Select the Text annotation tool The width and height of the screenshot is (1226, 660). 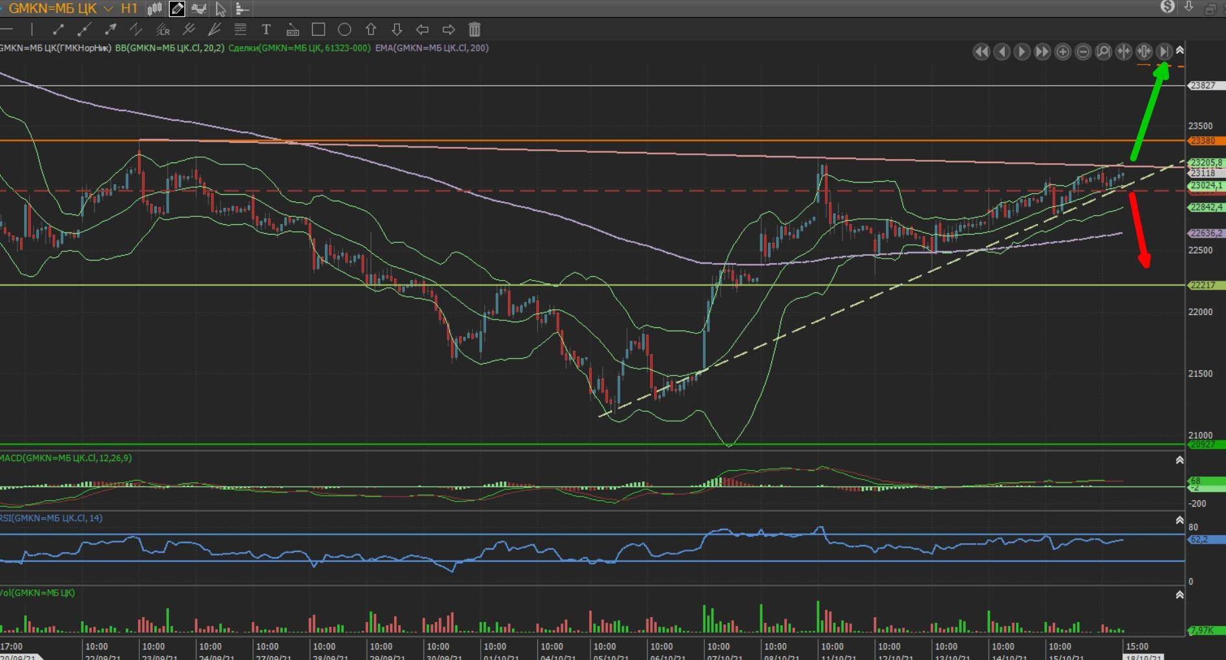pyautogui.click(x=266, y=29)
